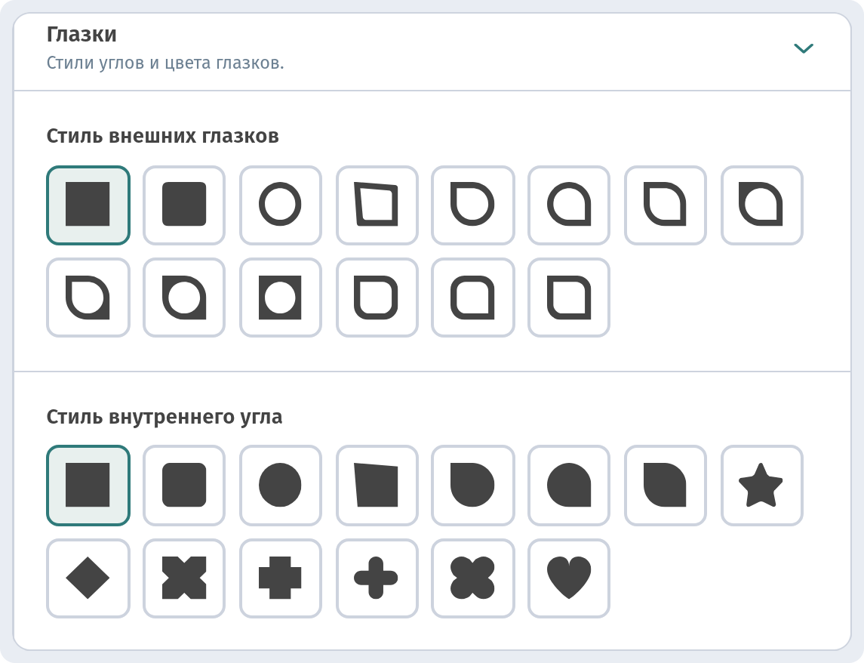Select the thin leaf-outline outer eye in first row

tap(665, 205)
